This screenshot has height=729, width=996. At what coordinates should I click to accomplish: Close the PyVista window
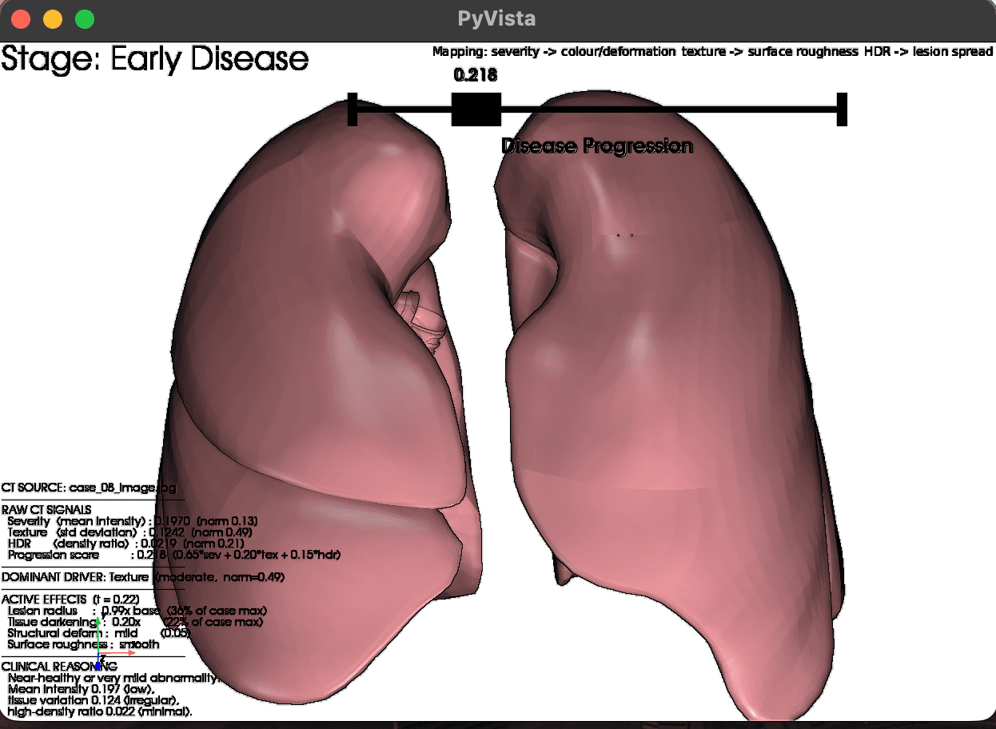coord(21,19)
